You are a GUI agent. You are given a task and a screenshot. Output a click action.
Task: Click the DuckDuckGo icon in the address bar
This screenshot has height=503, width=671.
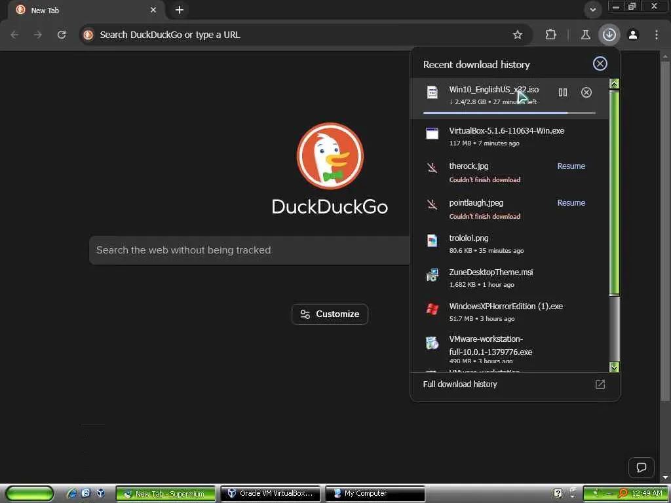tap(88, 35)
